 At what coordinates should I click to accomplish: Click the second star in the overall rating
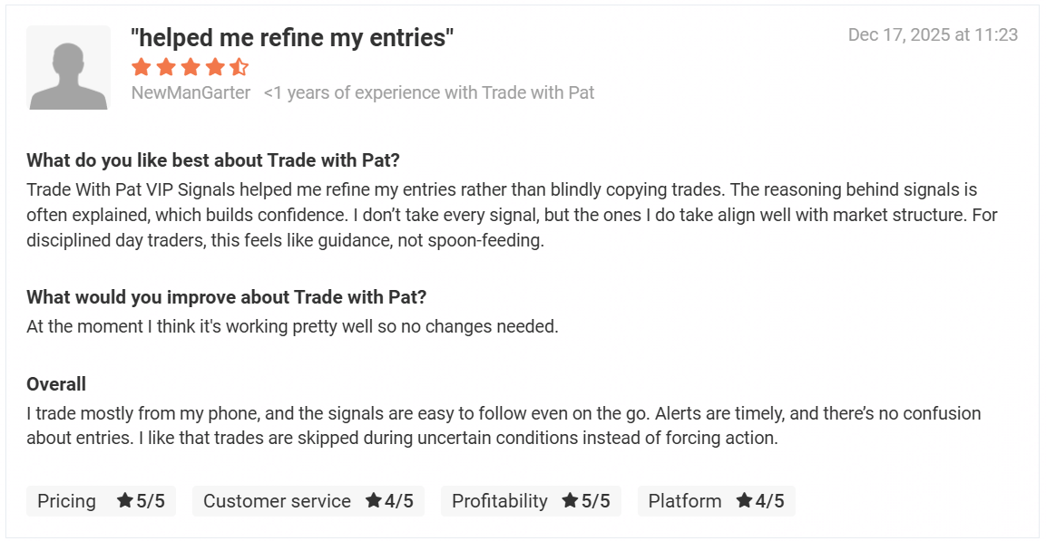point(165,67)
